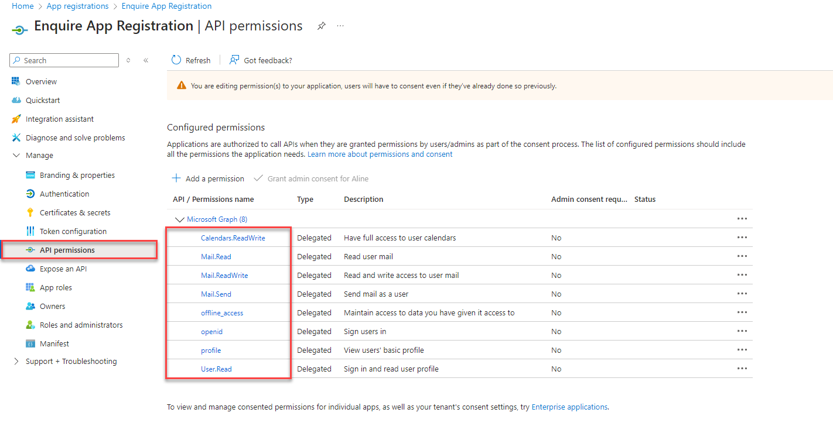Click the Admin consent required column header

[589, 199]
